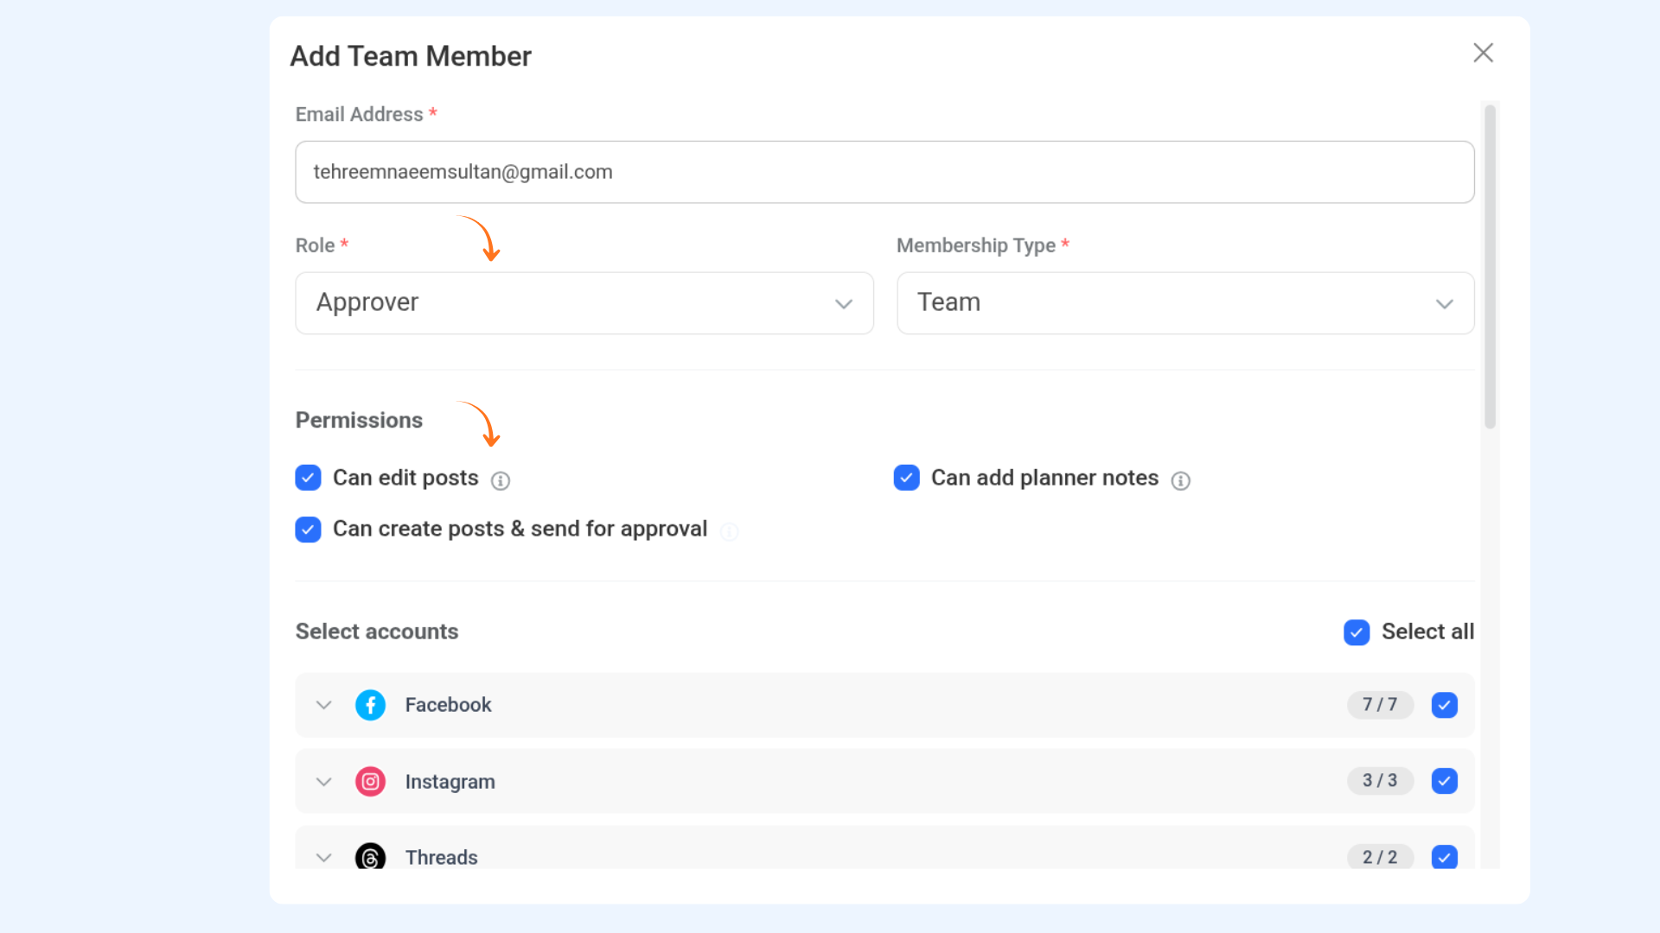Toggle Can add planner notes checkbox
The image size is (1660, 933).
click(x=906, y=478)
